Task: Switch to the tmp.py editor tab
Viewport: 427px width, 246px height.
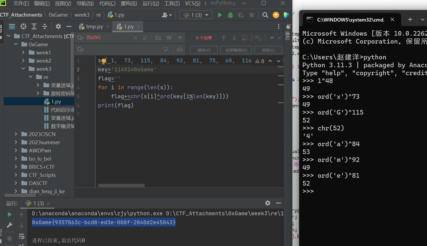Action: coord(94,27)
